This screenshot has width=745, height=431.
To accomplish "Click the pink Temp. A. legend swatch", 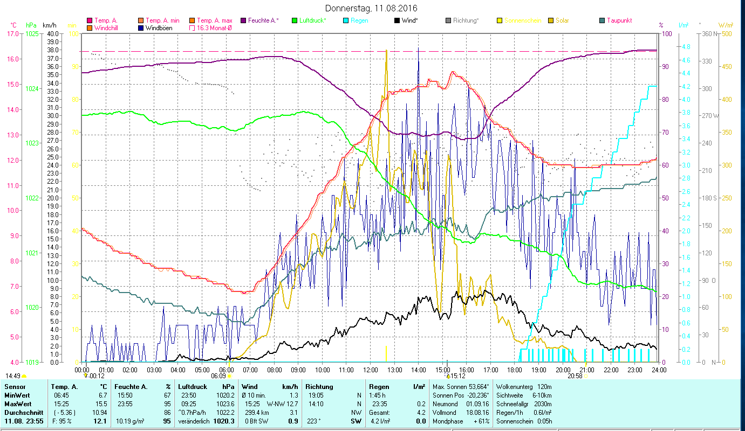I will [x=90, y=20].
